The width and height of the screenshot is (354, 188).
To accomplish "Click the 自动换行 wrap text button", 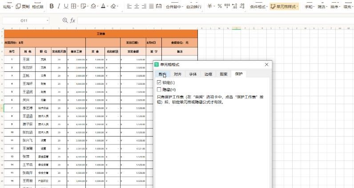I will [193, 7].
